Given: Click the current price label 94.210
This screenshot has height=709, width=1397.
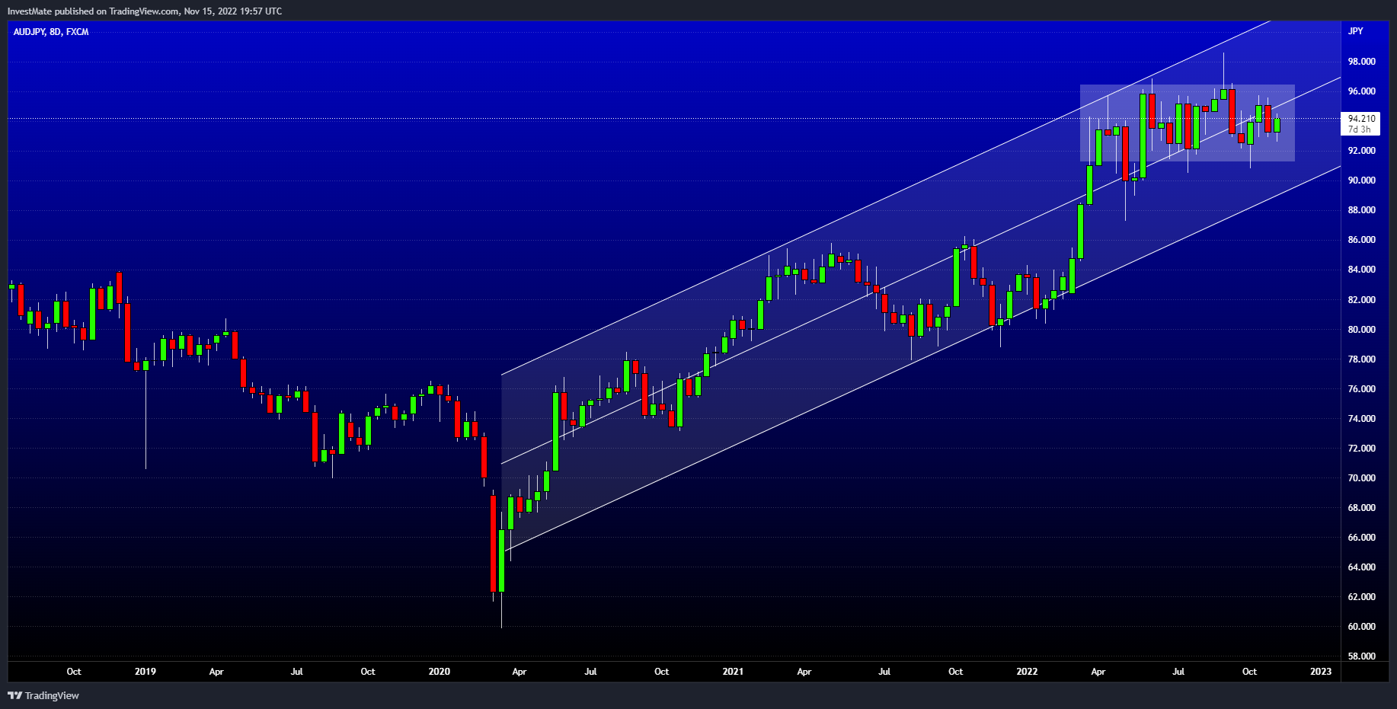Looking at the screenshot, I should coord(1361,119).
